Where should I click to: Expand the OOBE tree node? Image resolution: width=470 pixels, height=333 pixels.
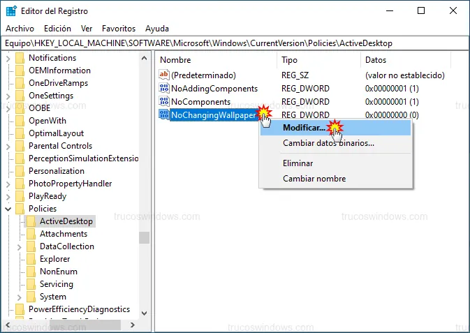pos(8,108)
